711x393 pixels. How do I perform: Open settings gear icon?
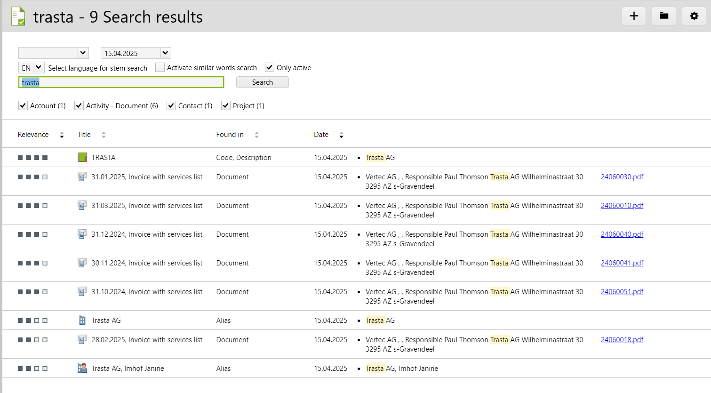pos(694,16)
